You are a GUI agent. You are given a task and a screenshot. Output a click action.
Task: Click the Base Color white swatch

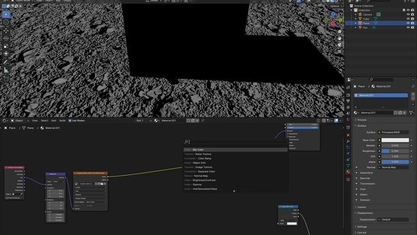coord(395,140)
